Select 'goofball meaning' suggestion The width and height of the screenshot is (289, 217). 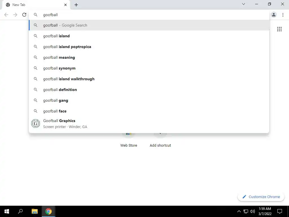coord(149,57)
